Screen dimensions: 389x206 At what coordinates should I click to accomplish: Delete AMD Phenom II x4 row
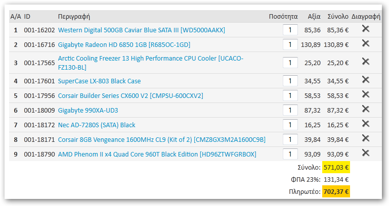click(365, 153)
